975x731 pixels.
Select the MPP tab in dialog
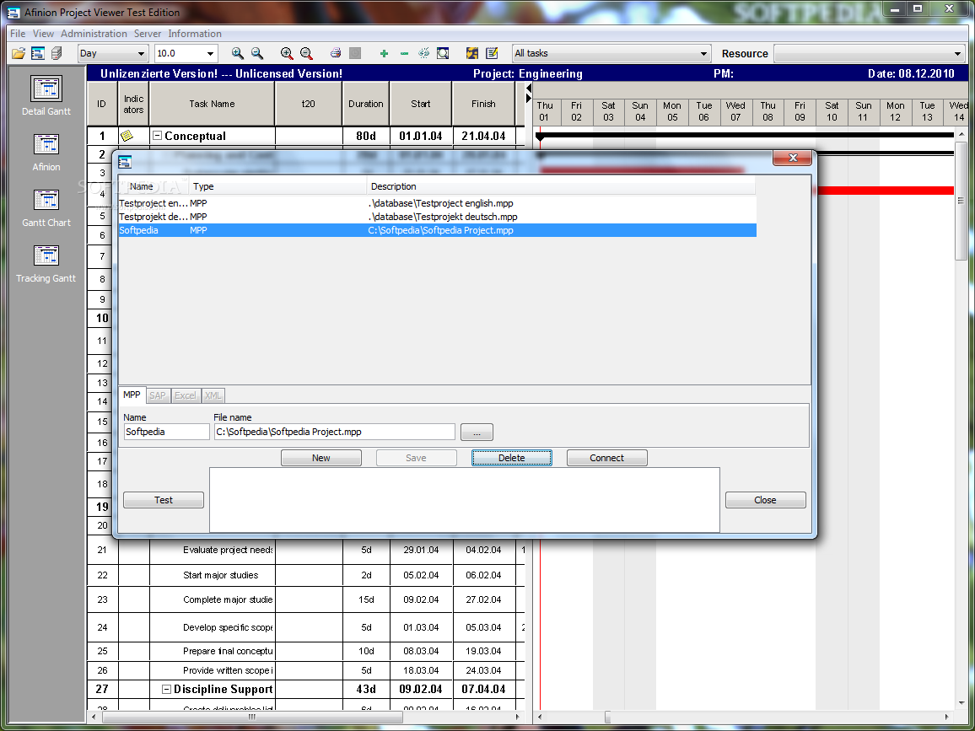132,395
